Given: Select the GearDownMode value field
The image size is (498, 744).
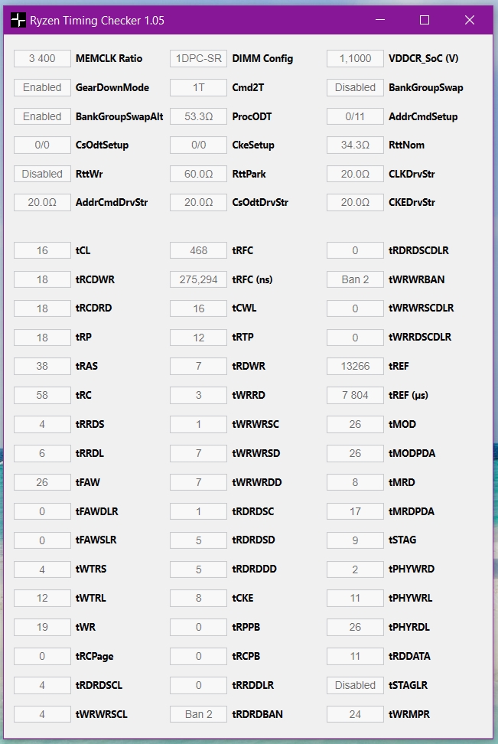Looking at the screenshot, I should coord(42,87).
